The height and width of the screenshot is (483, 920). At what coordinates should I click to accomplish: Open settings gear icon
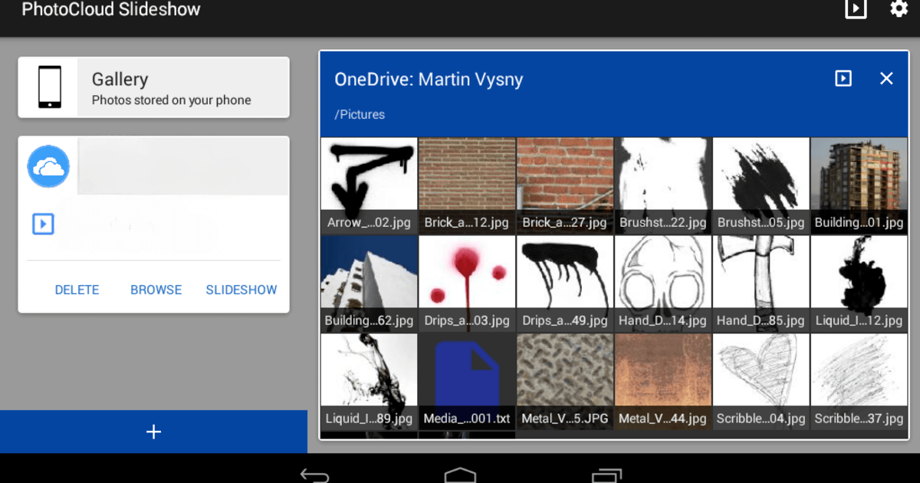click(899, 9)
